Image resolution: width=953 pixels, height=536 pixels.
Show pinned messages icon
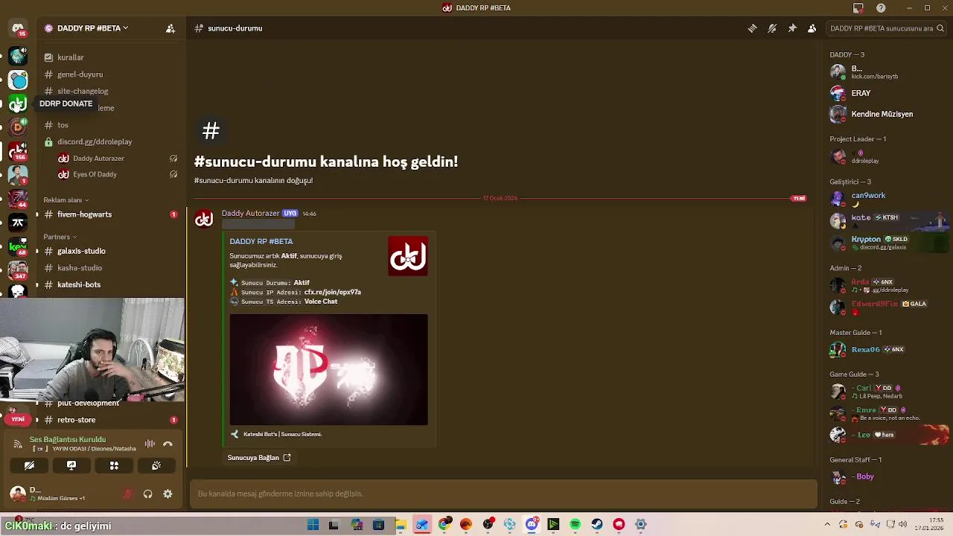(792, 28)
